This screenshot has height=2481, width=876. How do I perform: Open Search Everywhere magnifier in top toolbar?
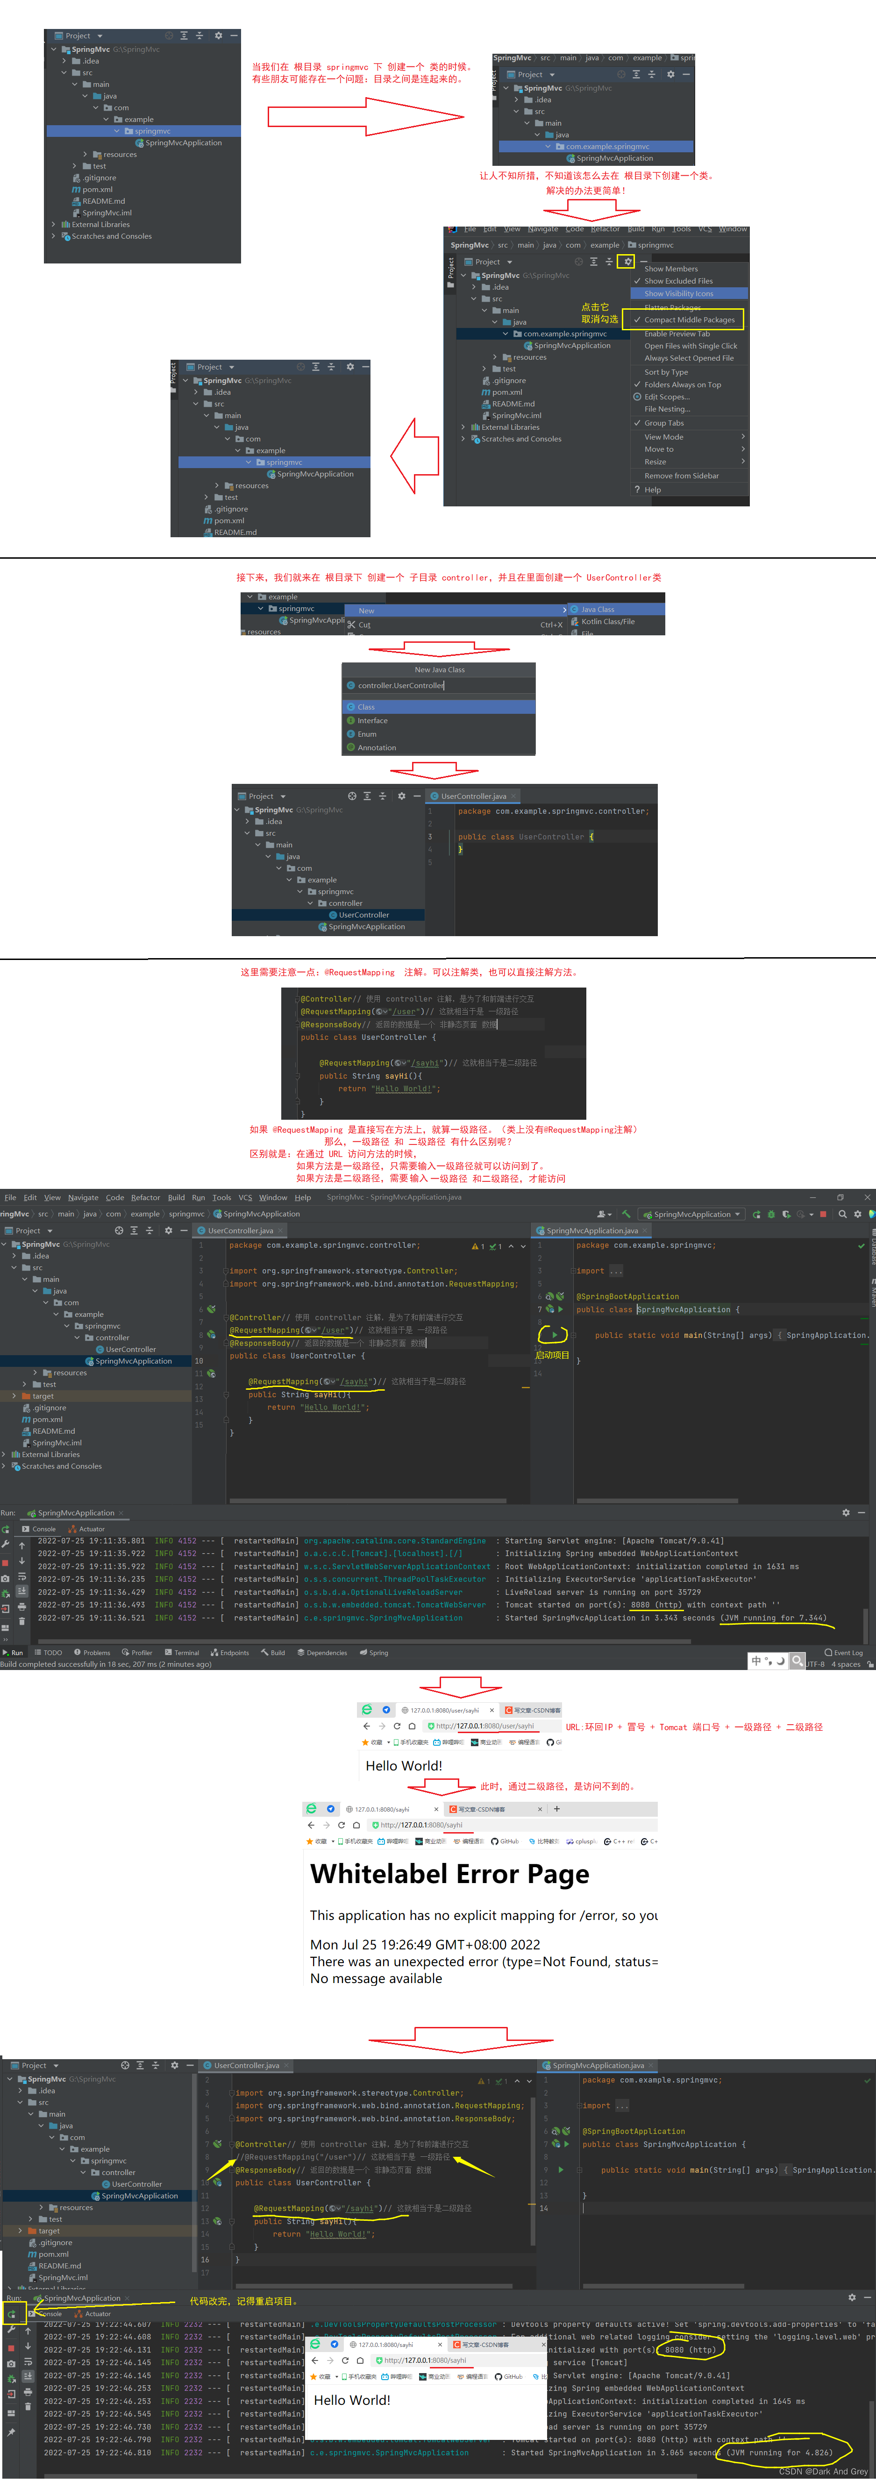pos(842,1214)
